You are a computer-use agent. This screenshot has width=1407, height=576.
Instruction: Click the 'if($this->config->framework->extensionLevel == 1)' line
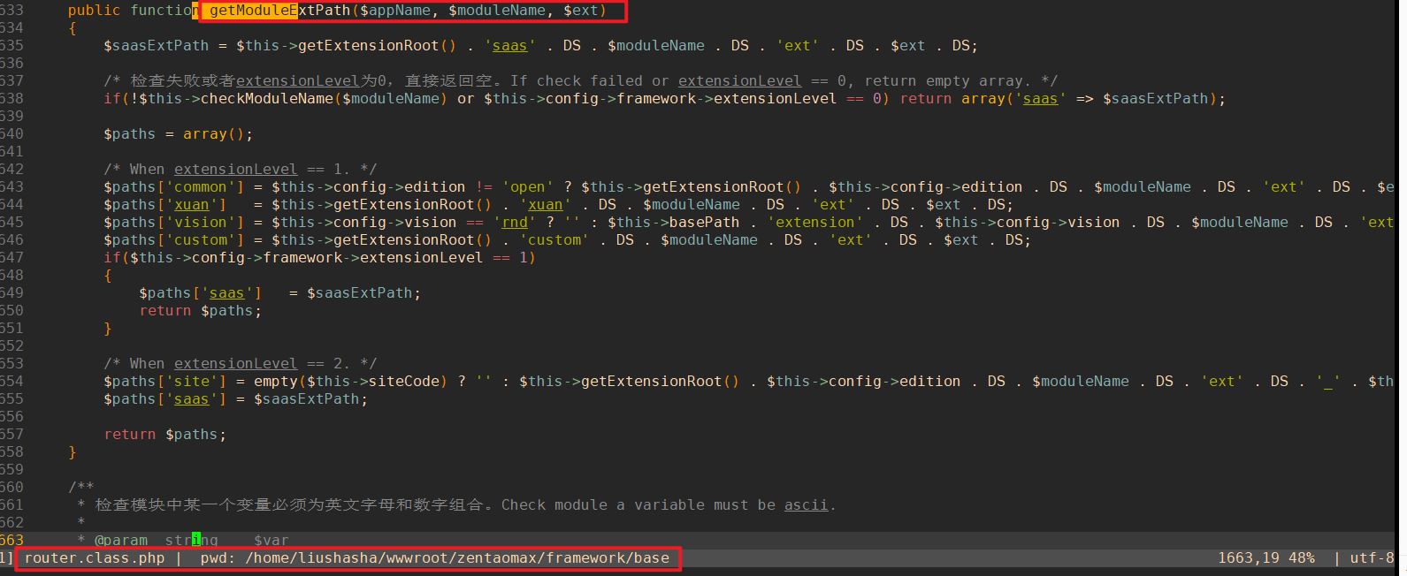[x=320, y=258]
